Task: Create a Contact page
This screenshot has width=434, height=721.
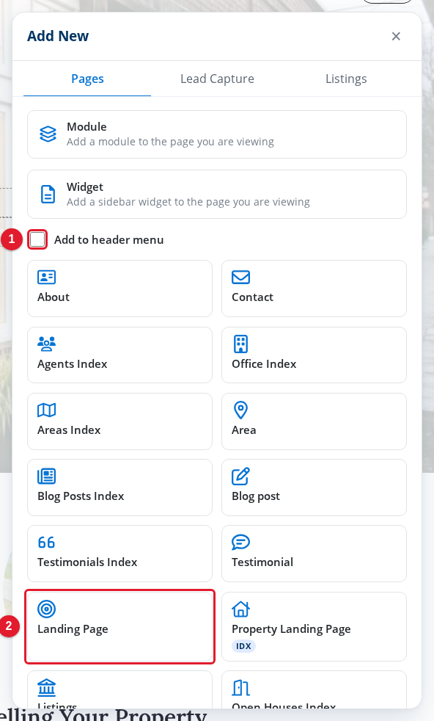Action: (x=314, y=289)
